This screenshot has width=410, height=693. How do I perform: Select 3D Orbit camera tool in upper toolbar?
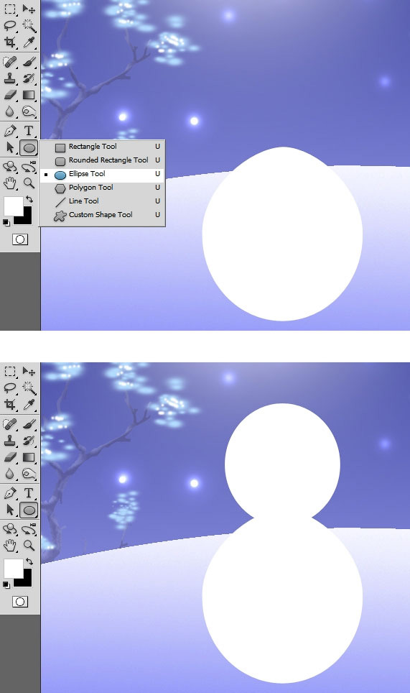tap(29, 167)
